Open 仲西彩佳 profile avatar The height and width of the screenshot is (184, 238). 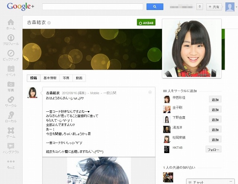click(x=167, y=99)
